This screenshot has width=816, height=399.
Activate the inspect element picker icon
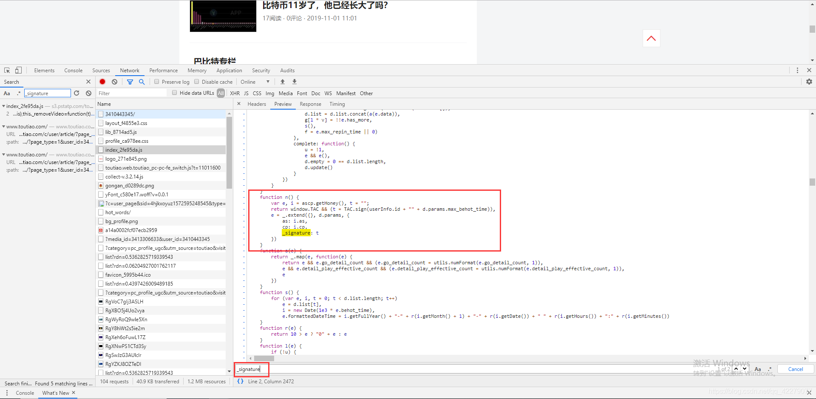pyautogui.click(x=7, y=70)
